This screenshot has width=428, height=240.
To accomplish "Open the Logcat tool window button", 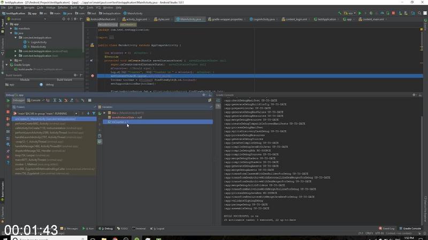I will pos(157,229).
